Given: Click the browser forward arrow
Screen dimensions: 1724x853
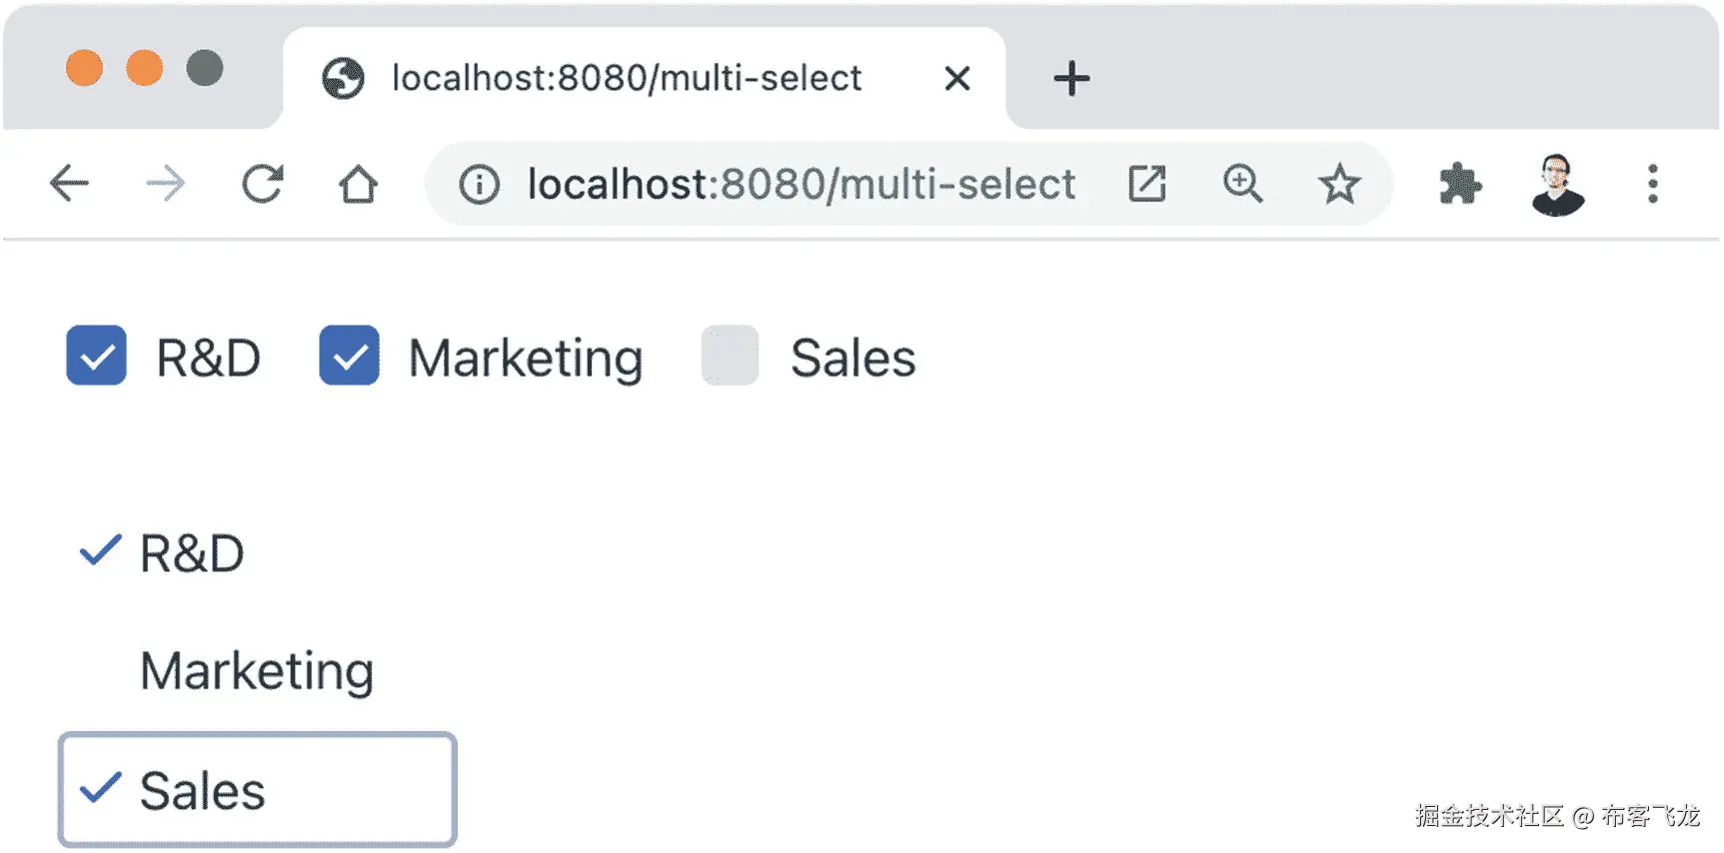Looking at the screenshot, I should point(165,184).
